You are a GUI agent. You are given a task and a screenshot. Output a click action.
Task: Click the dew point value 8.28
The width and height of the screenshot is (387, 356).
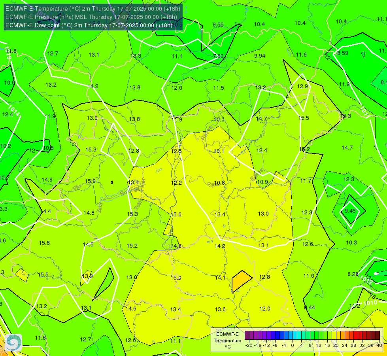point(353,274)
